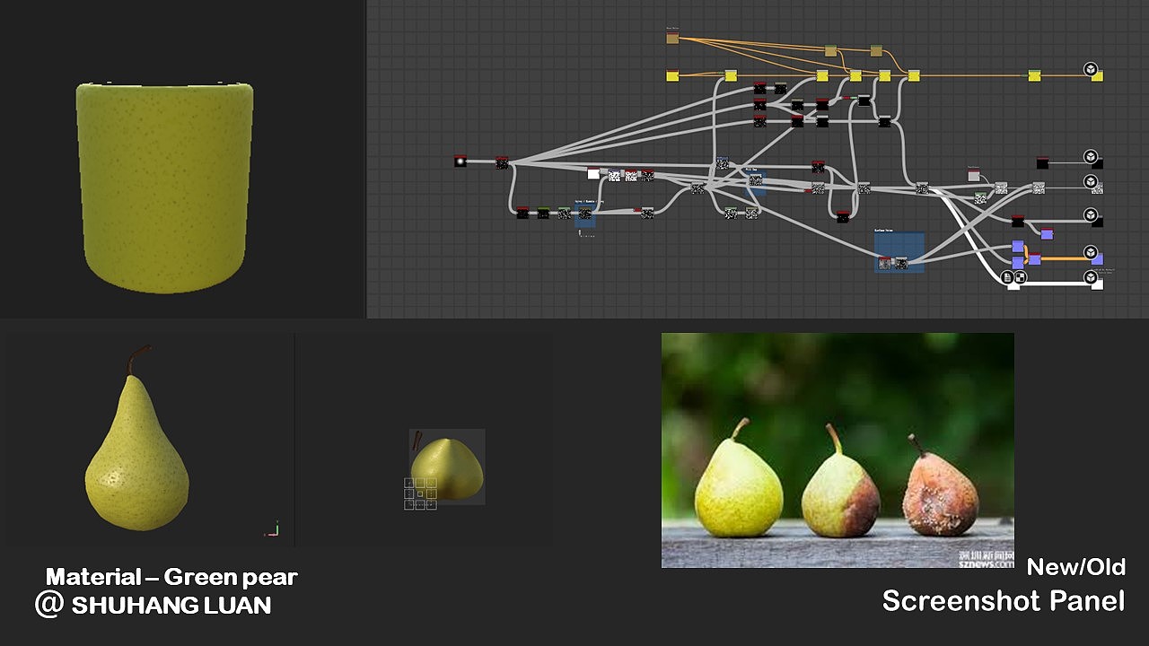Click the checkerboard icon on the white node
This screenshot has width=1149, height=646.
click(x=1021, y=278)
